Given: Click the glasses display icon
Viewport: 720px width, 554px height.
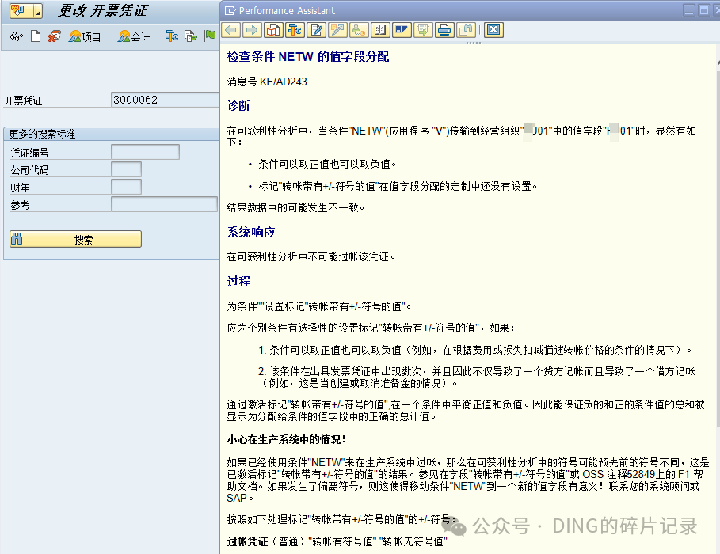Looking at the screenshot, I should coord(17,36).
